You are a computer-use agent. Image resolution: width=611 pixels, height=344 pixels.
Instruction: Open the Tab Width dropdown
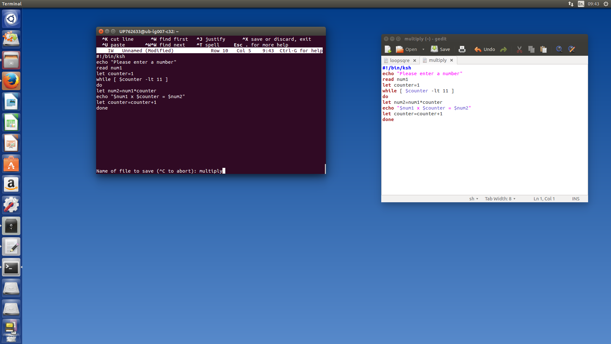pyautogui.click(x=500, y=199)
